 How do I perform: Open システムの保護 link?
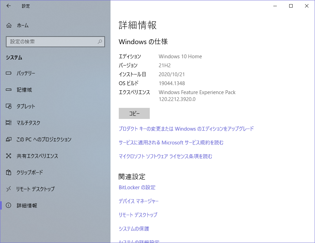[134, 229]
